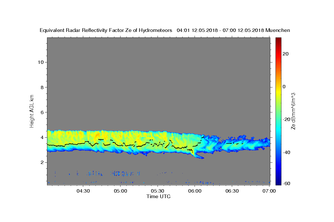Click the plot title 'Equivalent Radar Reflectivity Factor Ze of Hydrometeors'
This screenshot has height=222, width=334.
click(x=106, y=30)
